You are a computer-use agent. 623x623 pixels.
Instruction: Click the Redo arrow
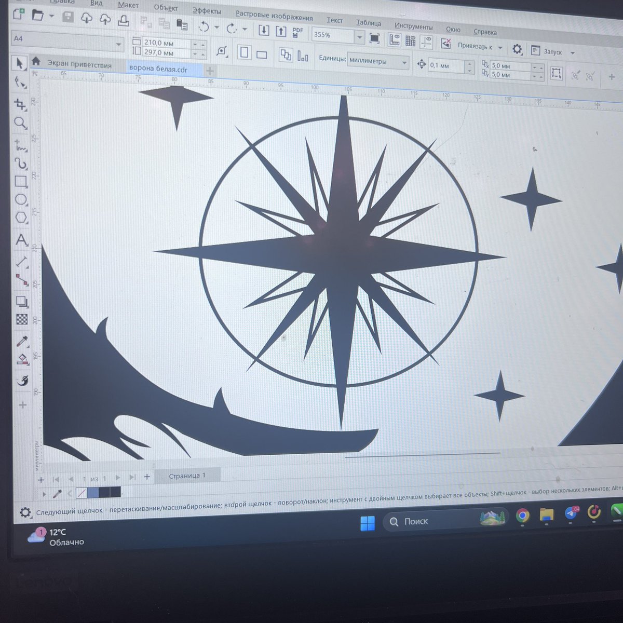pyautogui.click(x=232, y=28)
